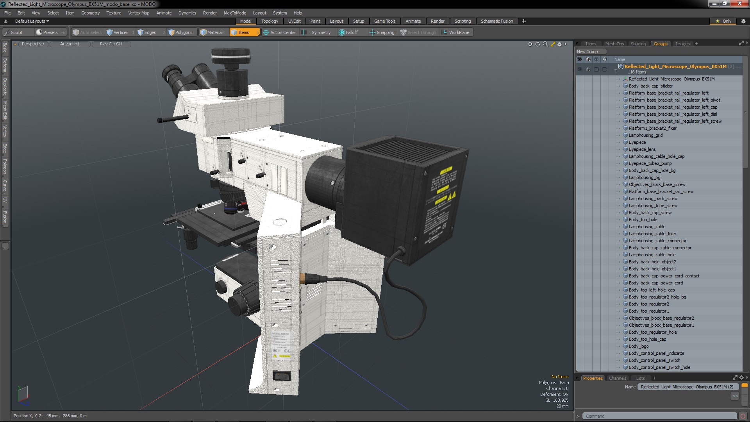Click the Ray GL: Off button

pos(111,44)
